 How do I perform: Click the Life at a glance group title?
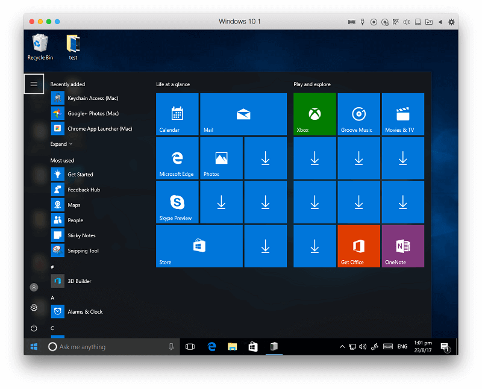click(173, 84)
